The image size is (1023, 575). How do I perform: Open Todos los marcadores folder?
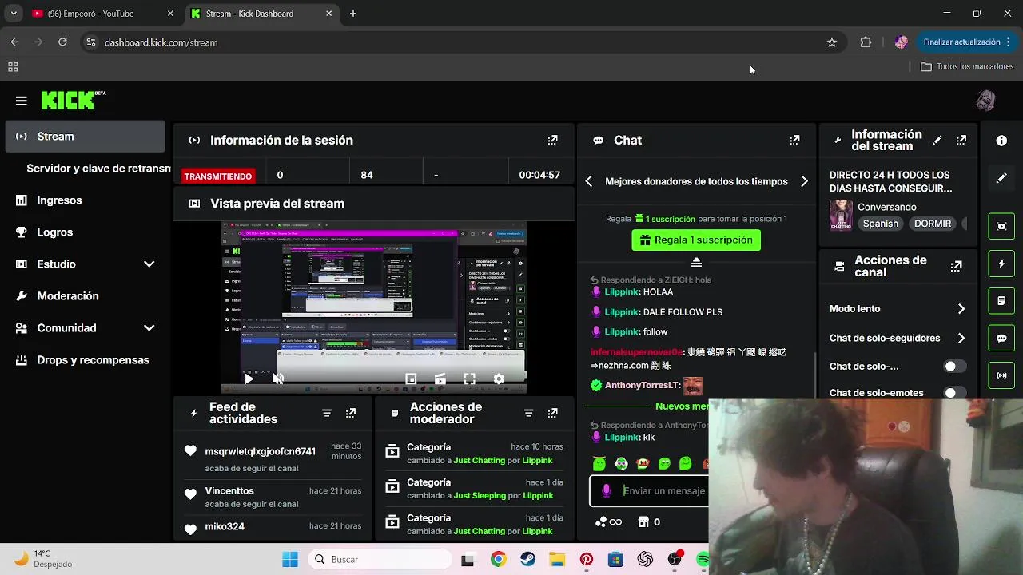[967, 67]
